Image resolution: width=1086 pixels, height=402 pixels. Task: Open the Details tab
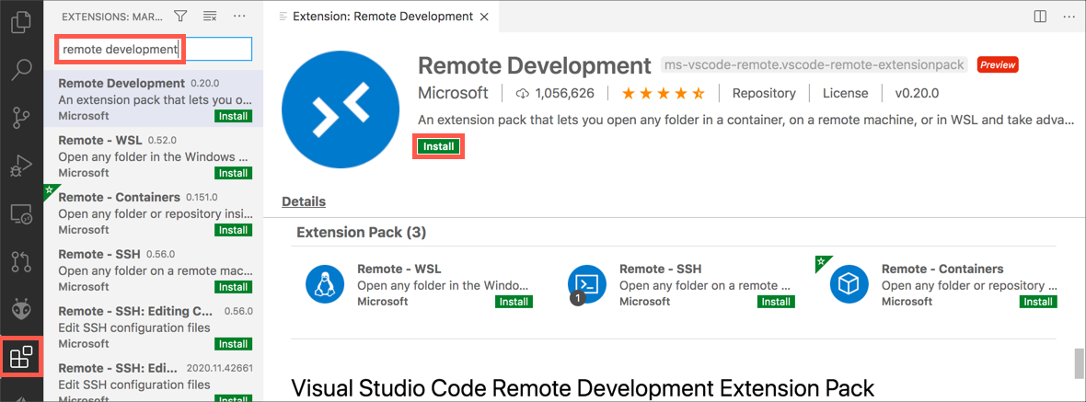(304, 201)
